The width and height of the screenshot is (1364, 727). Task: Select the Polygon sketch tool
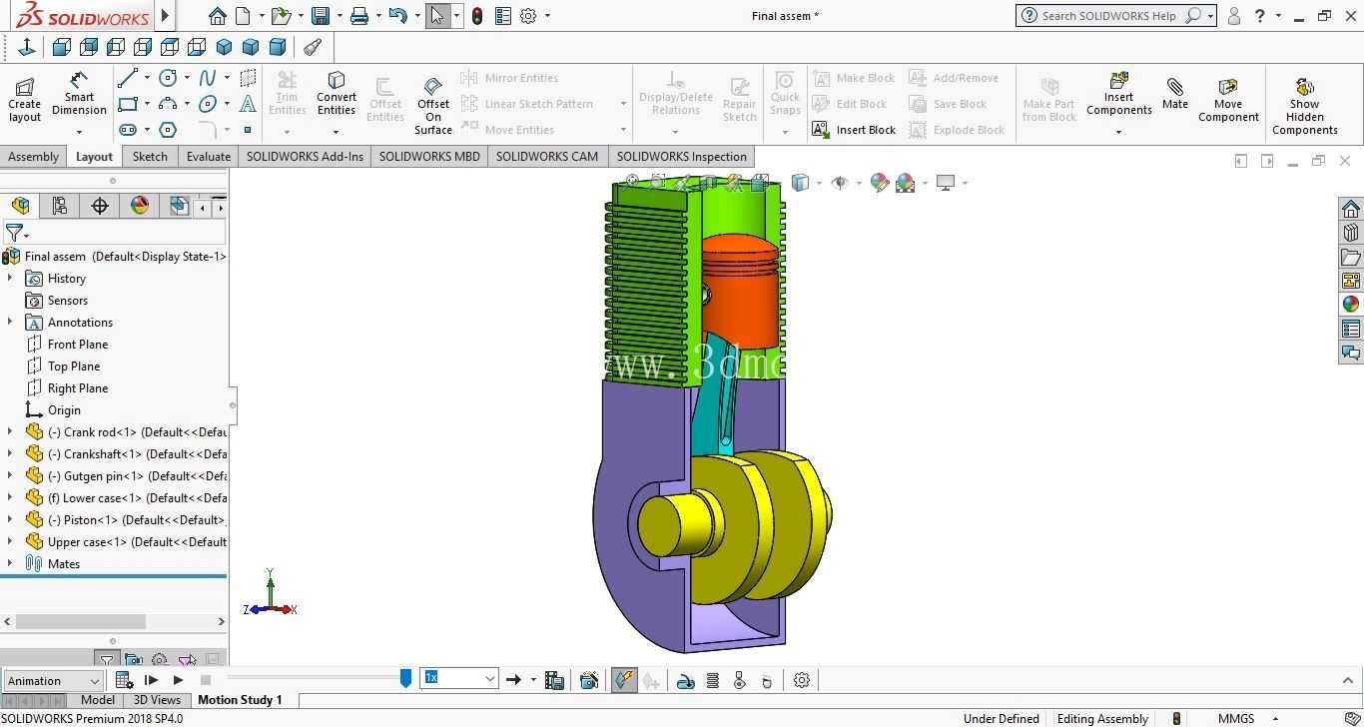(x=168, y=130)
